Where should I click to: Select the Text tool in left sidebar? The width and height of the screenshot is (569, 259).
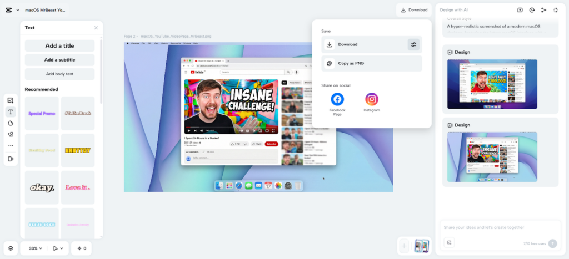coord(11,112)
